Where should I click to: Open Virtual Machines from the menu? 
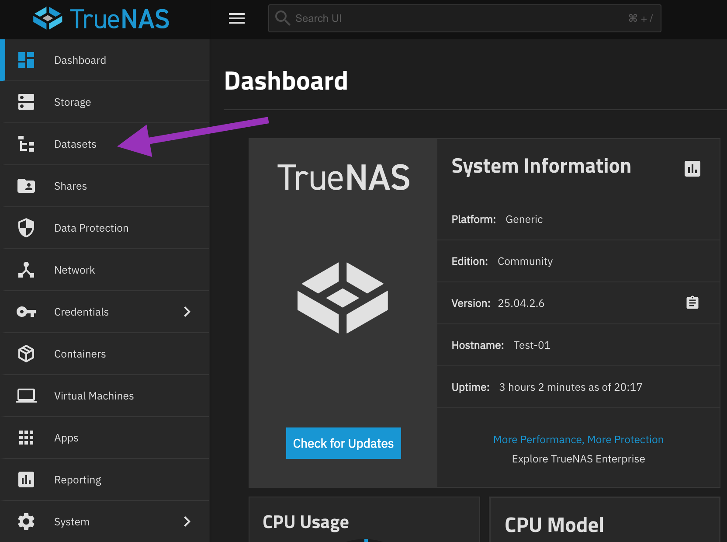click(x=94, y=396)
